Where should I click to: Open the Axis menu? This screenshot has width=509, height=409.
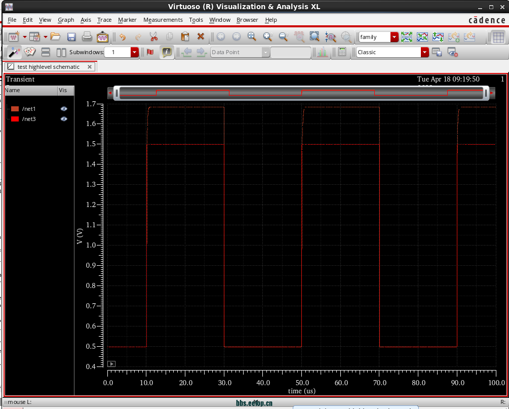(86, 20)
